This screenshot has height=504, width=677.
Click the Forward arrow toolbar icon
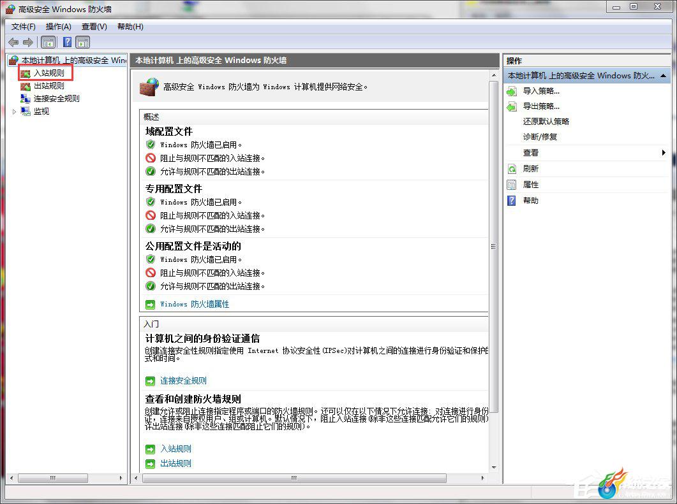(28, 42)
